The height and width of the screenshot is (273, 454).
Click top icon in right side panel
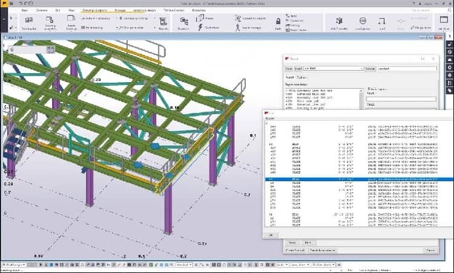pyautogui.click(x=449, y=35)
